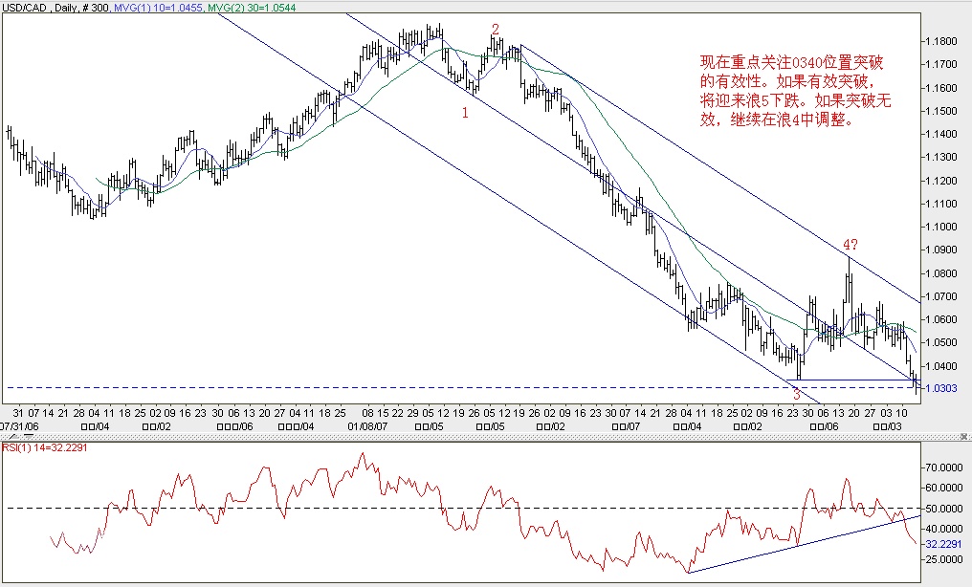
Task: Close the RSI indicator panel
Action: [964, 437]
